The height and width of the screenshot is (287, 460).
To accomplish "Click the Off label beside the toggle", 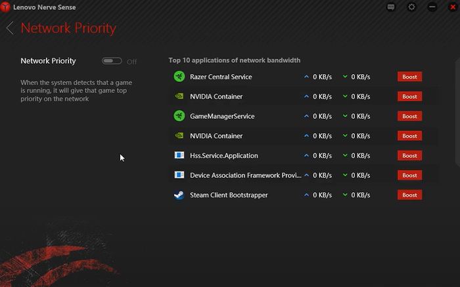I will tap(131, 62).
